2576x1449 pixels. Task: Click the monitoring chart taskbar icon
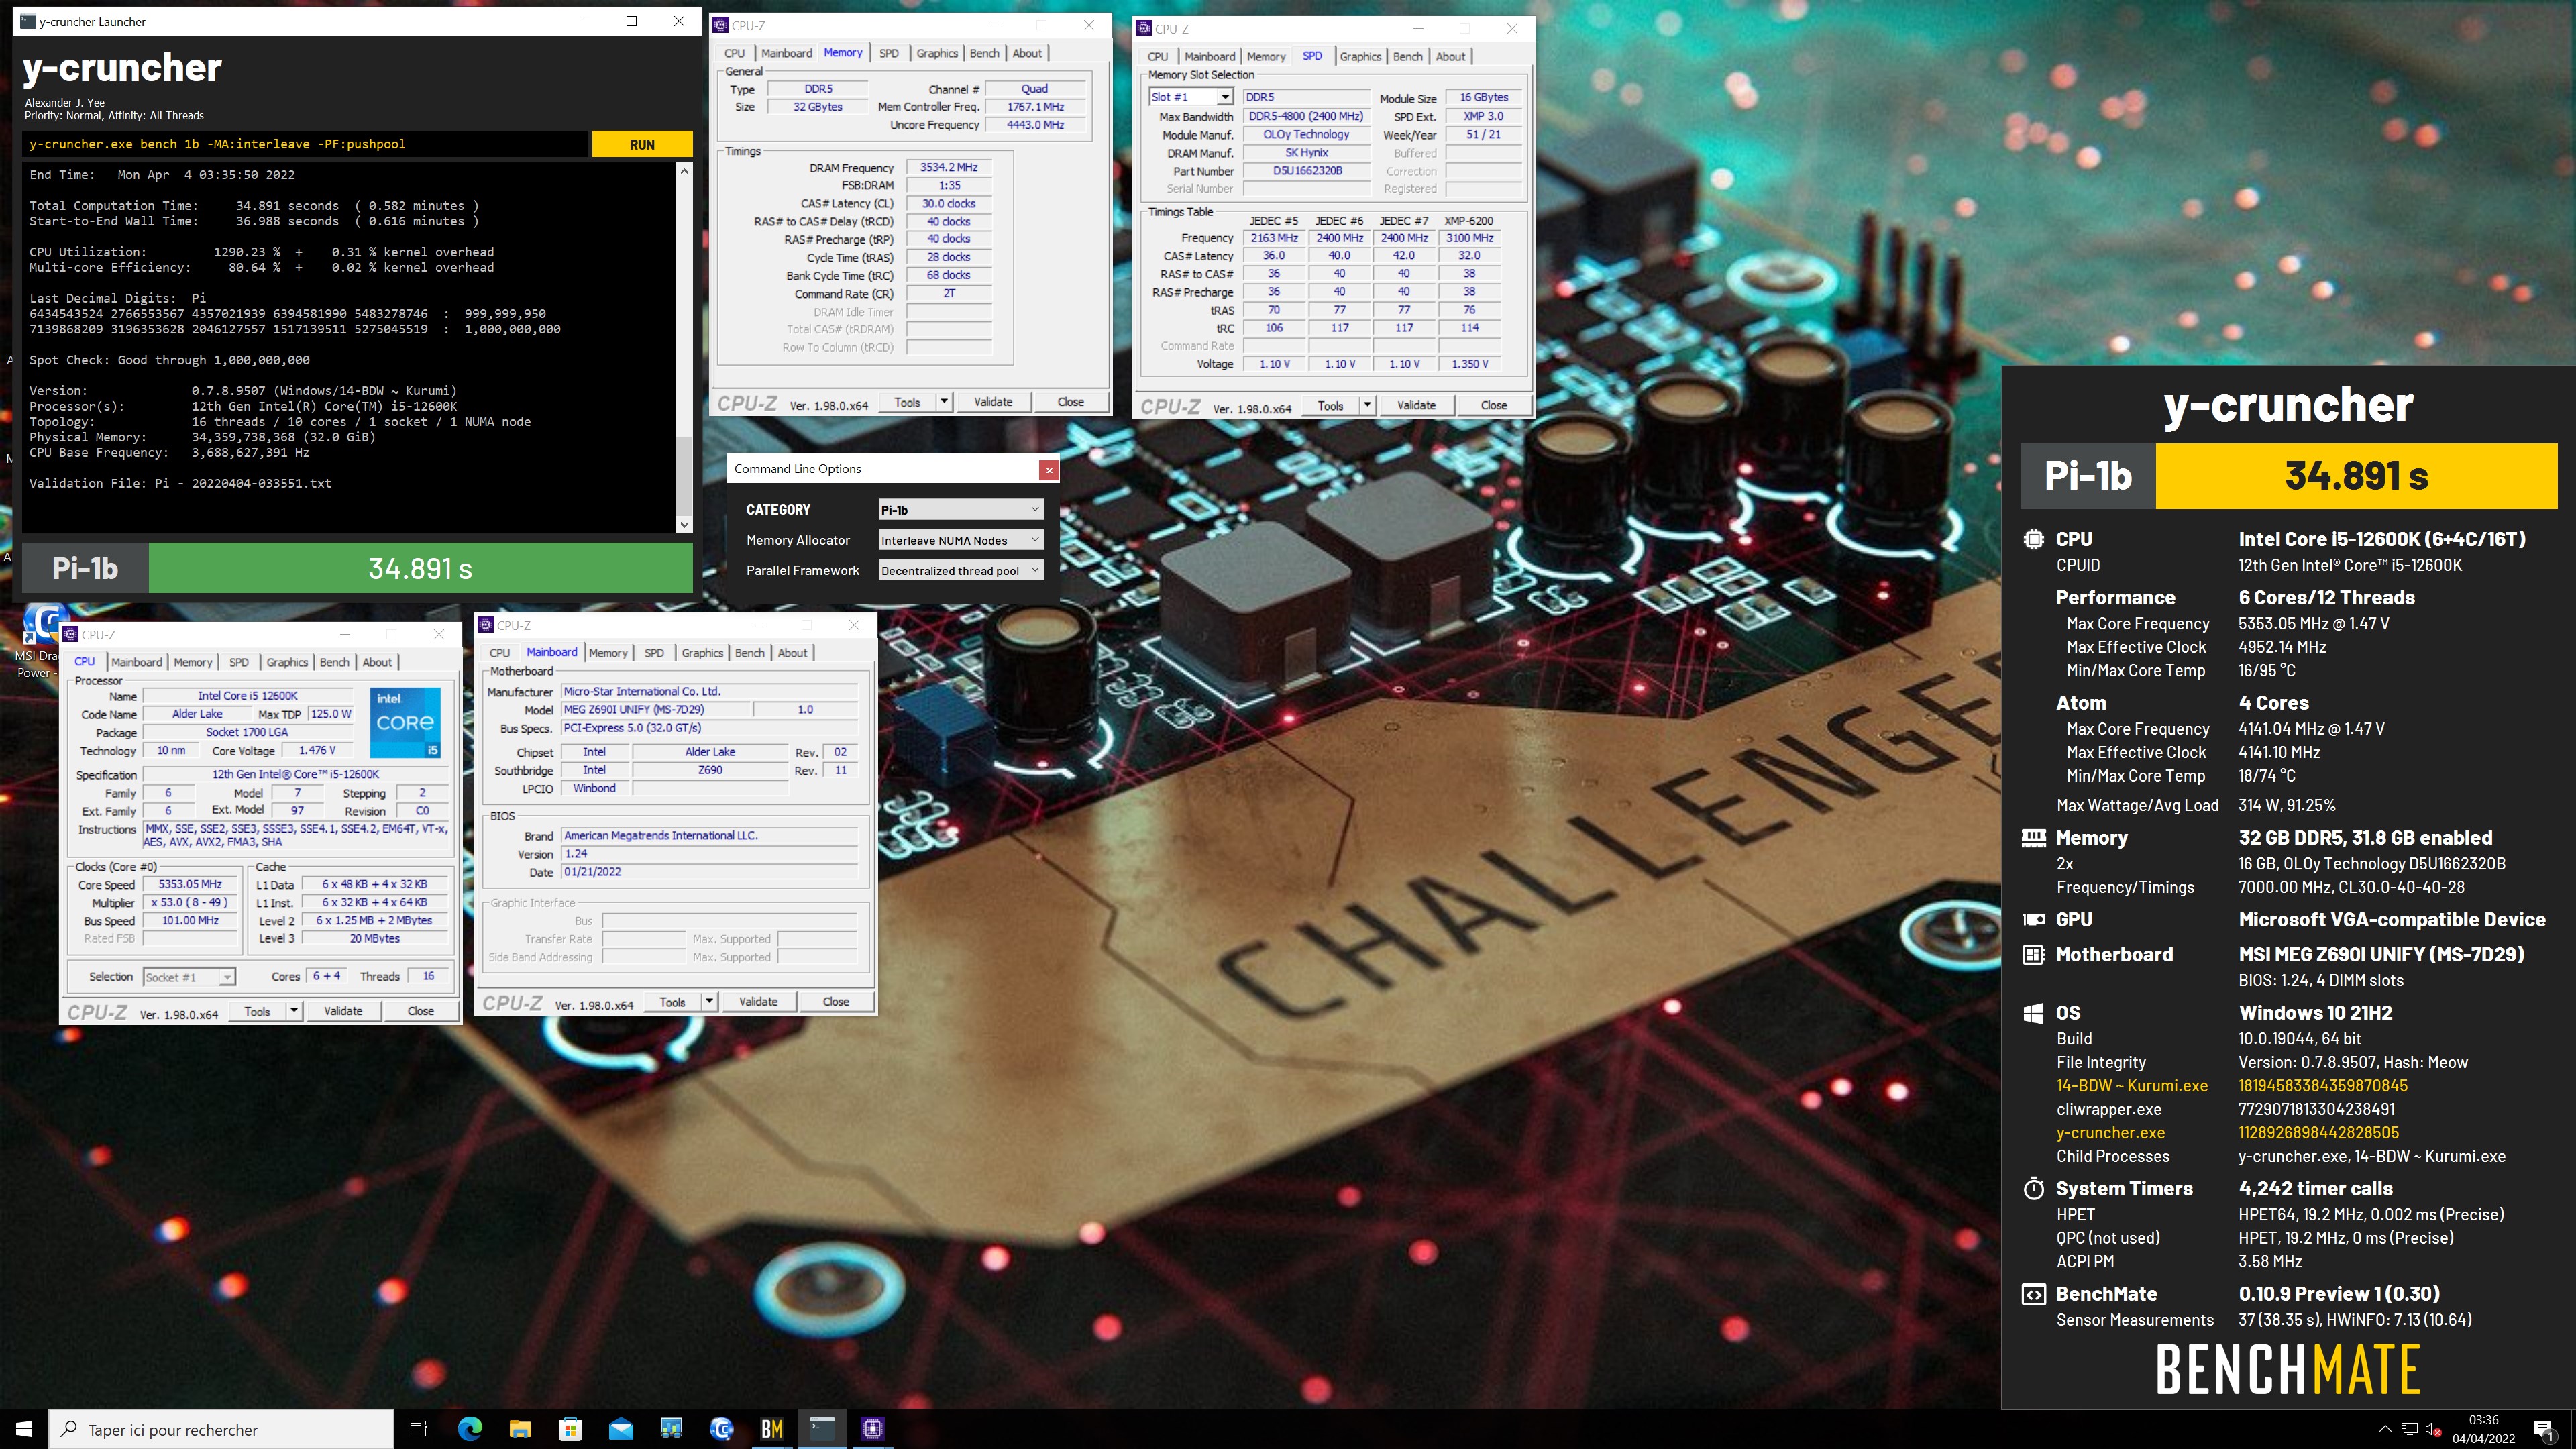[671, 1429]
